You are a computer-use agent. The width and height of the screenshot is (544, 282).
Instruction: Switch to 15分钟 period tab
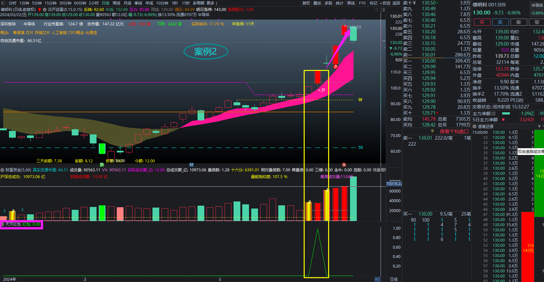point(51,3)
